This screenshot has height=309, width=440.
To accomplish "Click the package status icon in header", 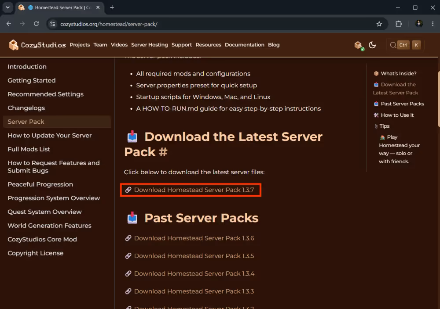I will 359,45.
